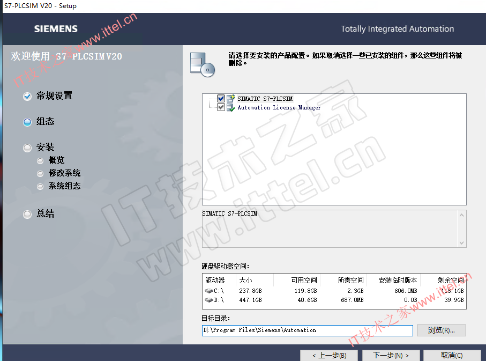This screenshot has width=486, height=361.
Task: Select the 系统组态 sub-step indicator
Action: [x=40, y=186]
